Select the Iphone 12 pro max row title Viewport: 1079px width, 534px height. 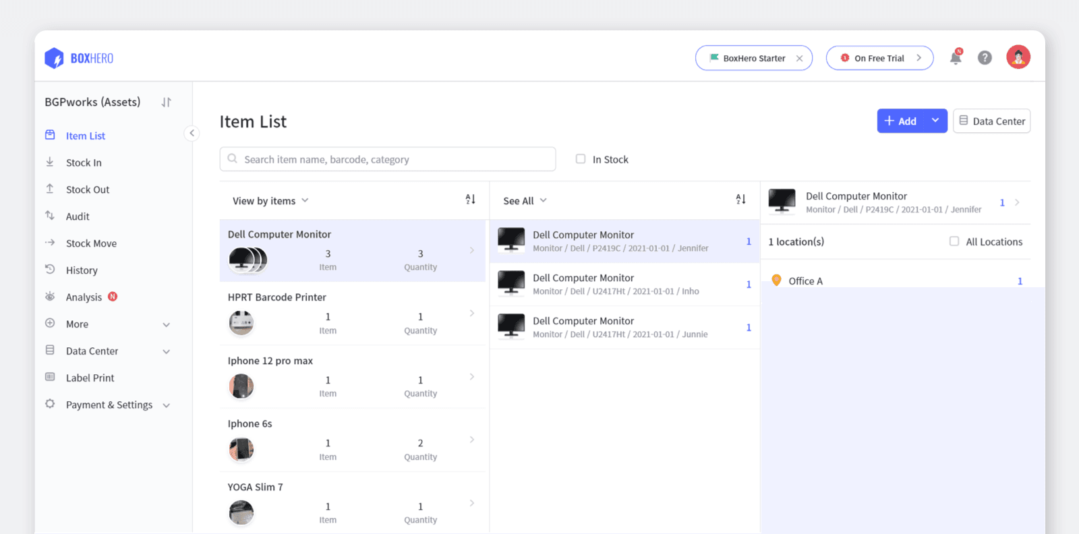coord(270,361)
